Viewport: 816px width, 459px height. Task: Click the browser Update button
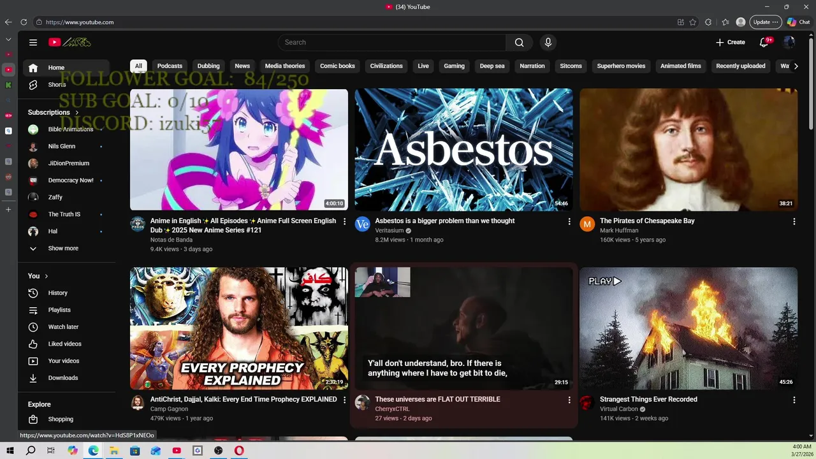tap(766, 22)
